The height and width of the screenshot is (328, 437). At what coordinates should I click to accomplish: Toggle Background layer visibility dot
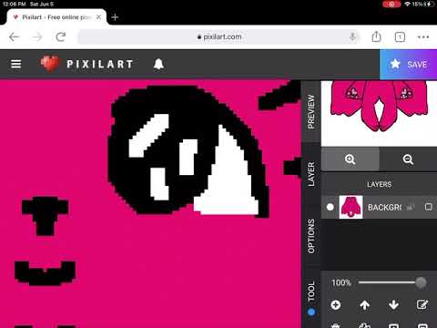pos(330,207)
